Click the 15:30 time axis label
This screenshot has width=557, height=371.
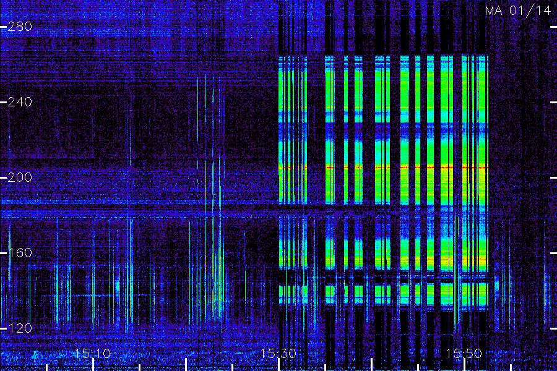tap(278, 354)
